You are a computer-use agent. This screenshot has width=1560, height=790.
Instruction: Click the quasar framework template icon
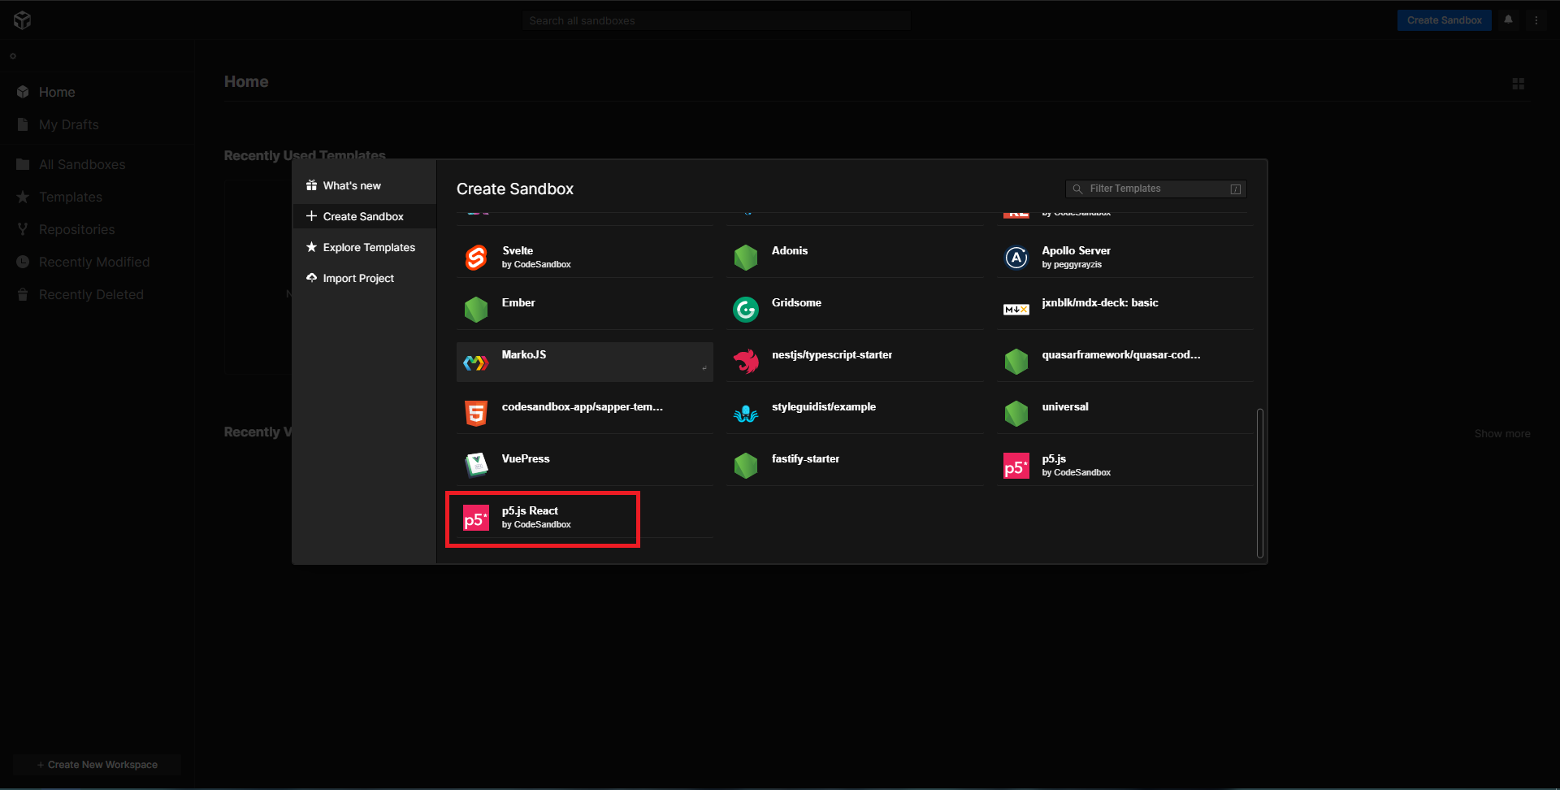click(x=1016, y=362)
